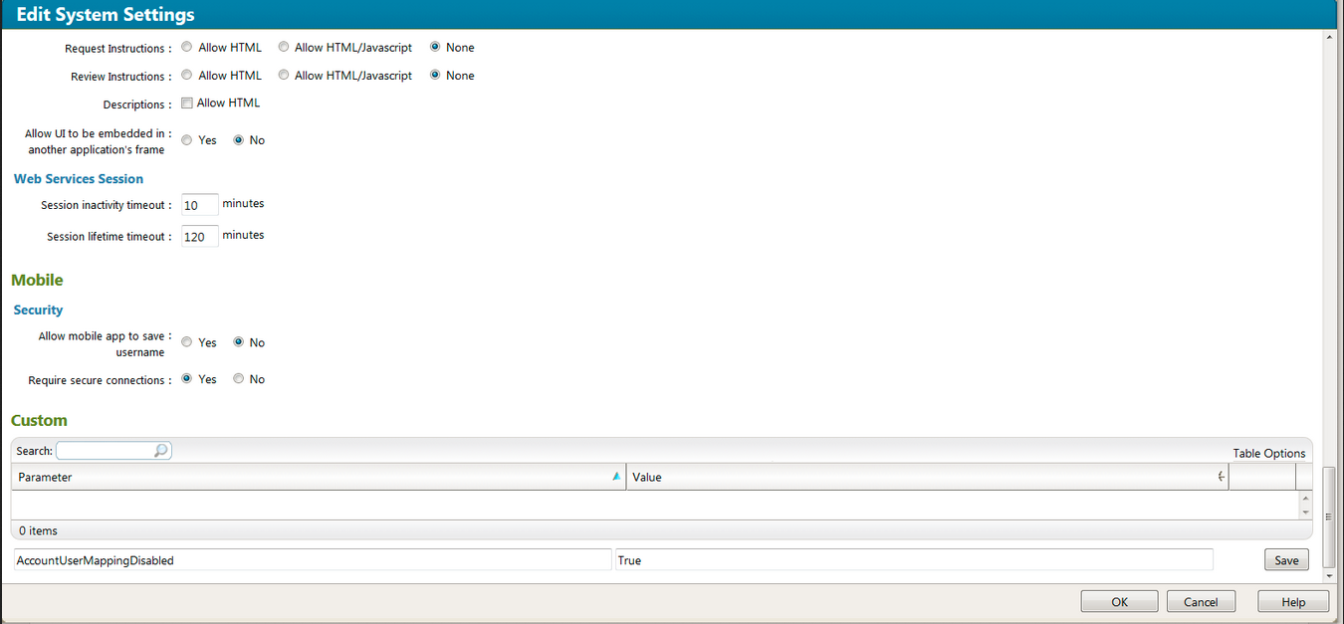Open the Table Options menu
The height and width of the screenshot is (624, 1344).
(1268, 453)
